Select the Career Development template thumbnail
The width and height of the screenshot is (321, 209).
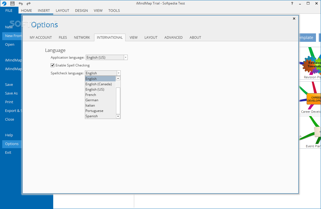click(310, 98)
